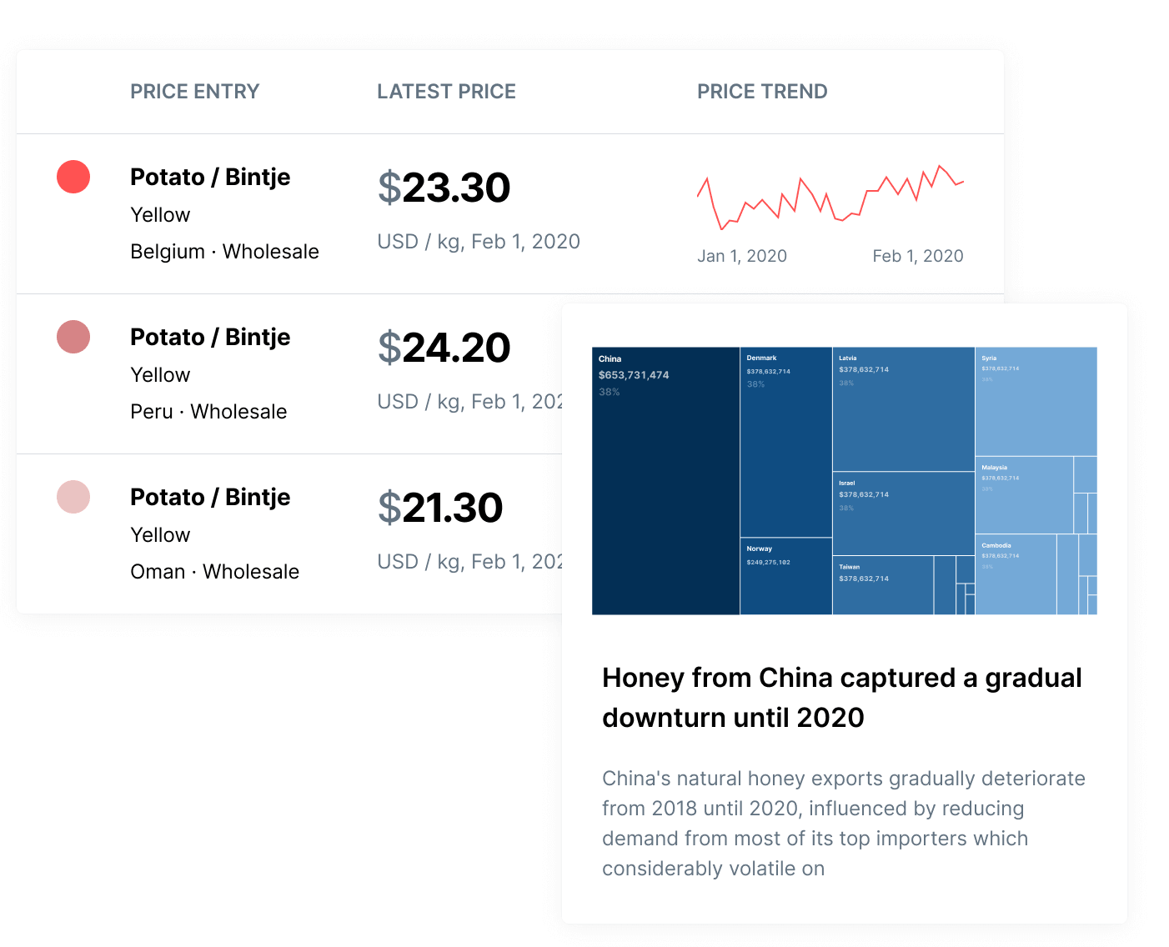The height and width of the screenshot is (947, 1169).
Task: Select the Syria block in the treemap
Action: pos(1036,401)
